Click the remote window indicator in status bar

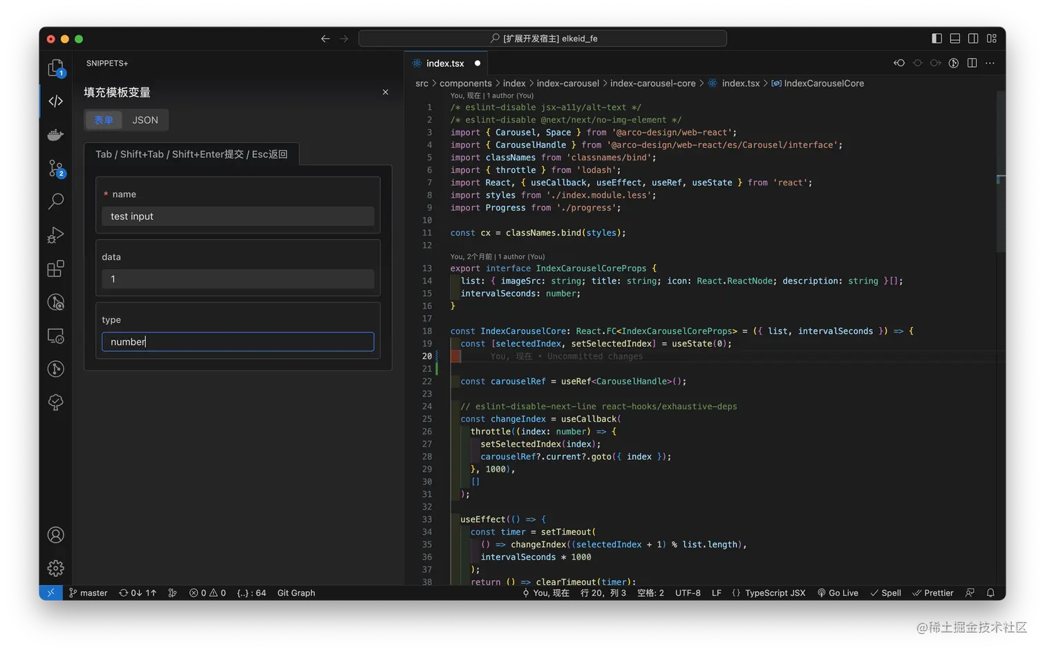coord(50,593)
